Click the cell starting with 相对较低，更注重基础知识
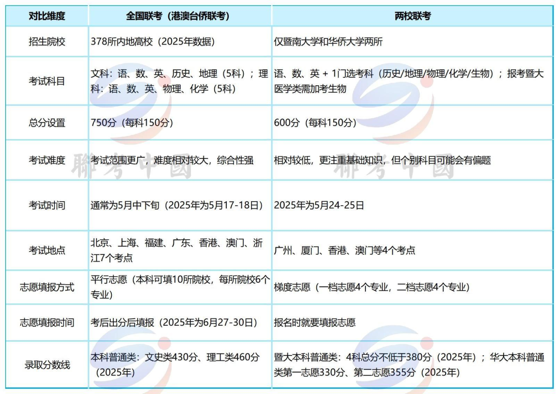This screenshot has width=559, height=394. click(413, 160)
